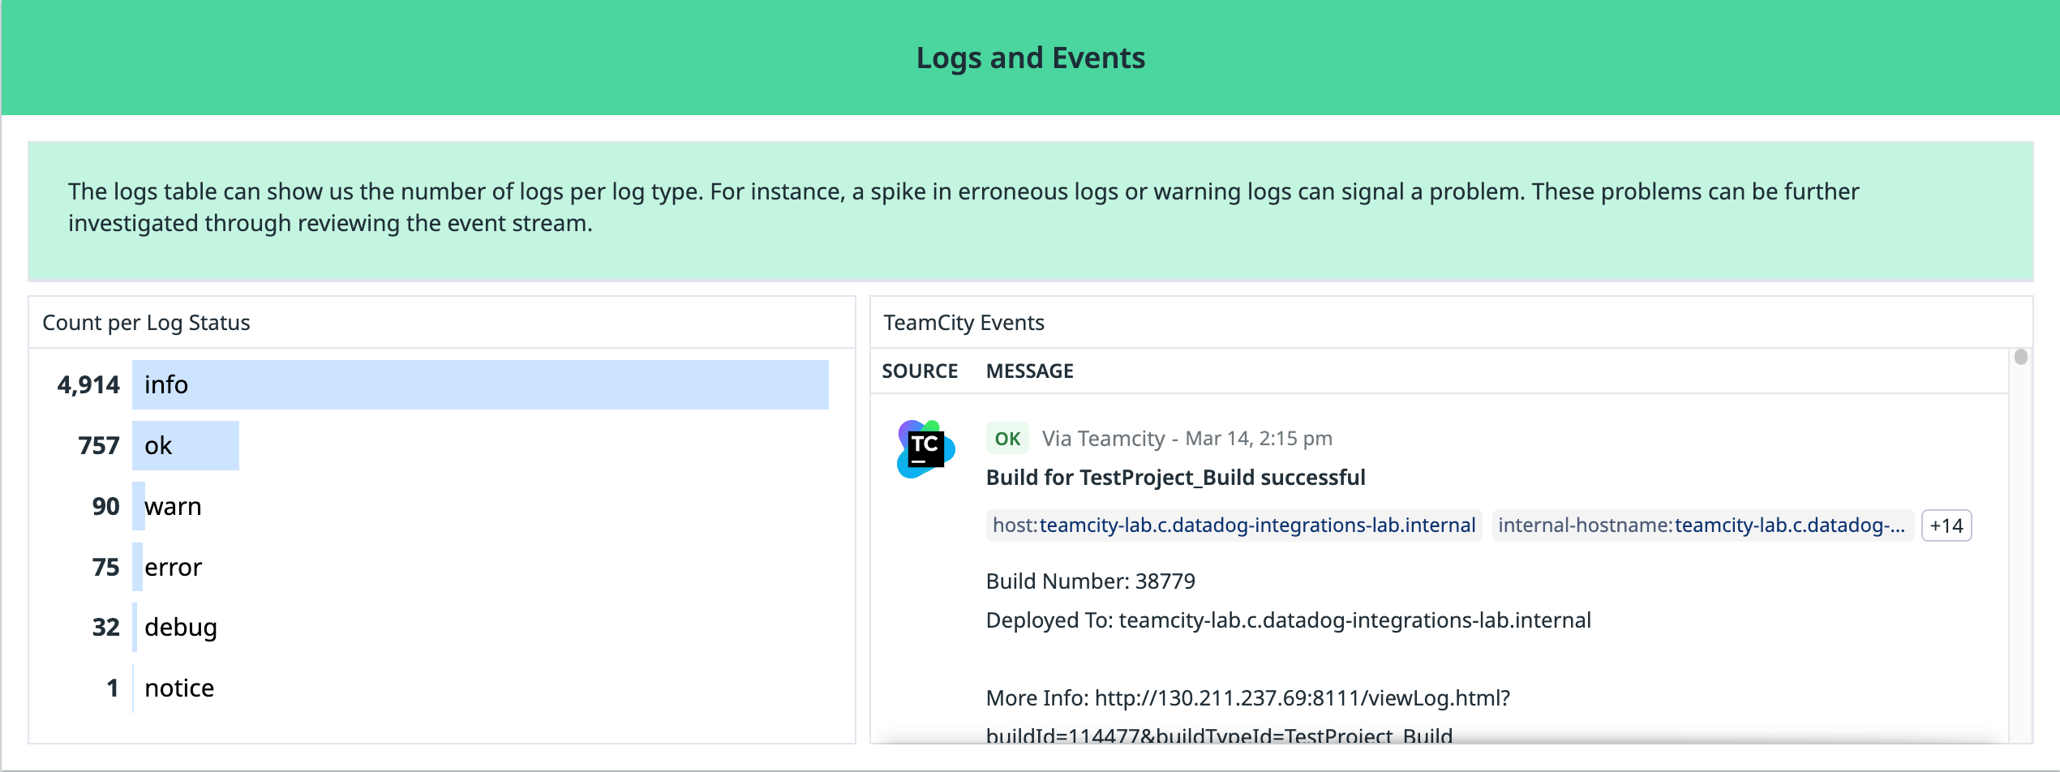Click the internal-hostname tag

pos(1703,525)
